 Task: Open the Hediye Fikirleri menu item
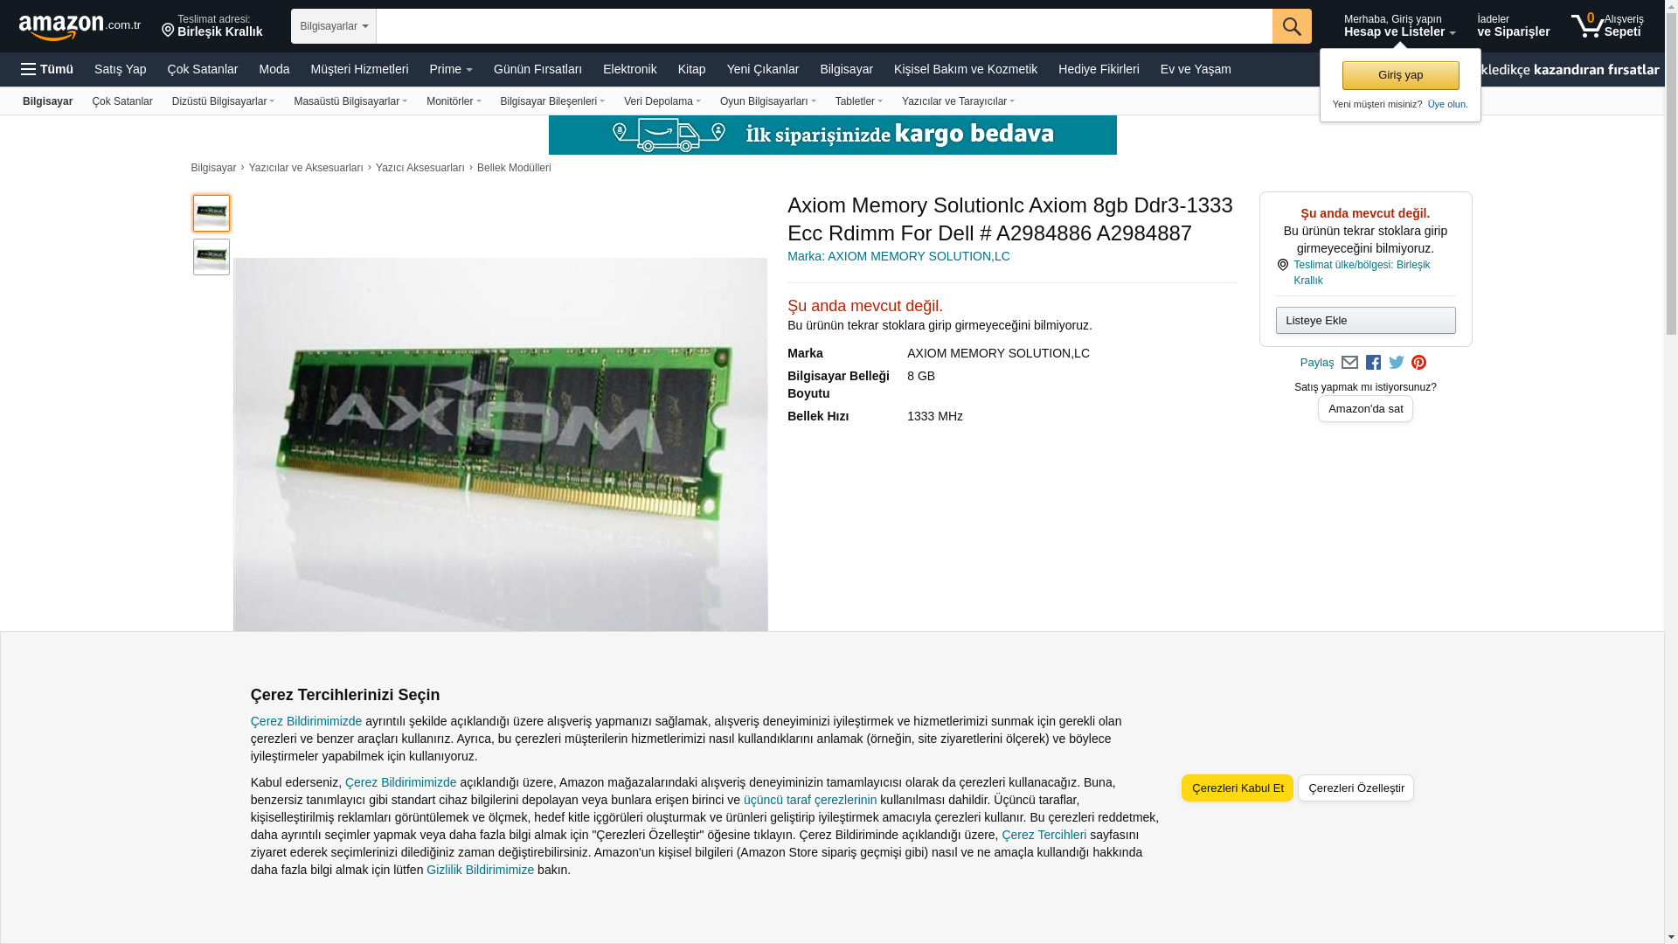point(1099,69)
